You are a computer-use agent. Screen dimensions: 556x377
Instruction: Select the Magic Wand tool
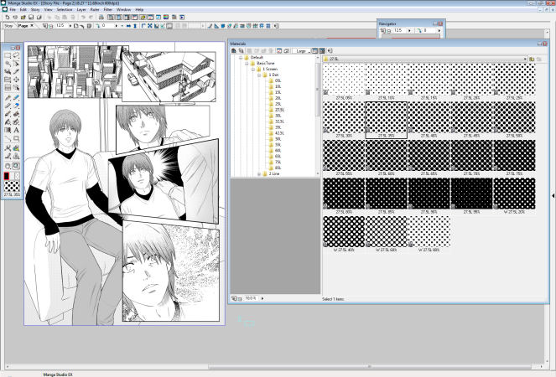pyautogui.click(x=8, y=64)
